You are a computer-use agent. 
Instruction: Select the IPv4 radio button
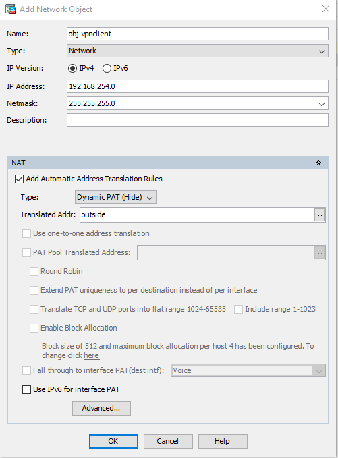click(x=72, y=68)
